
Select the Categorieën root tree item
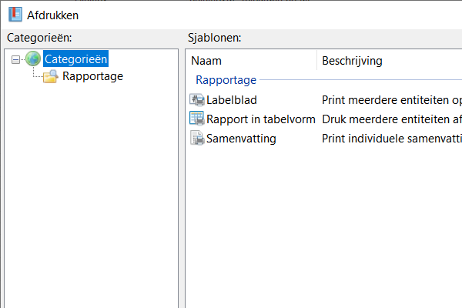pos(75,59)
